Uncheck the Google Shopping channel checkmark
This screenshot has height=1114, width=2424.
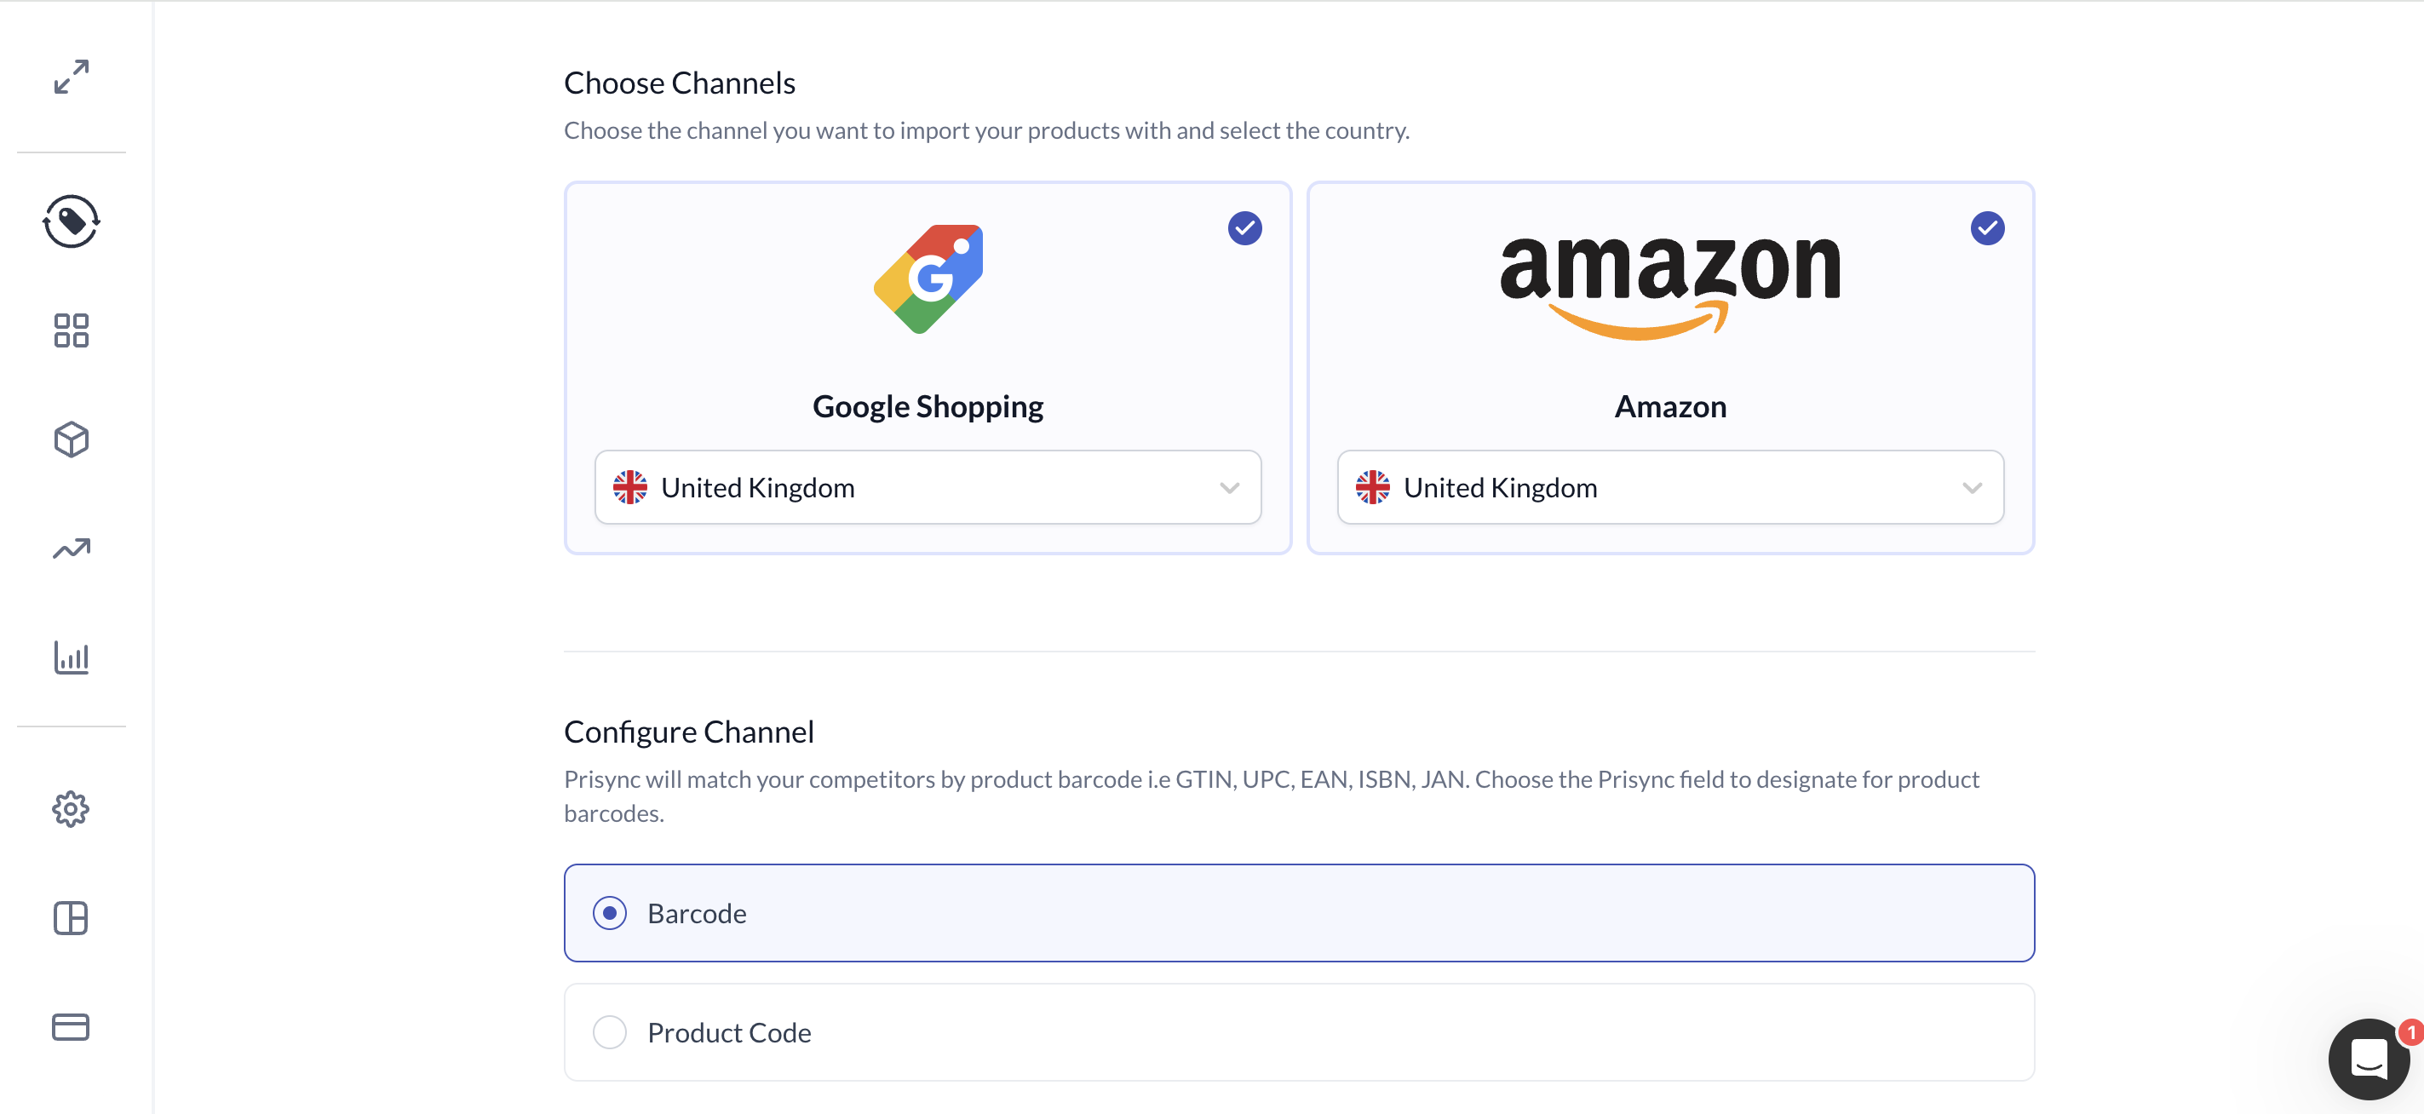click(1244, 227)
